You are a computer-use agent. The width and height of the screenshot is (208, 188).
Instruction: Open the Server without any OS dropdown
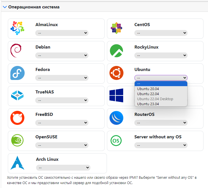click(x=161, y=145)
